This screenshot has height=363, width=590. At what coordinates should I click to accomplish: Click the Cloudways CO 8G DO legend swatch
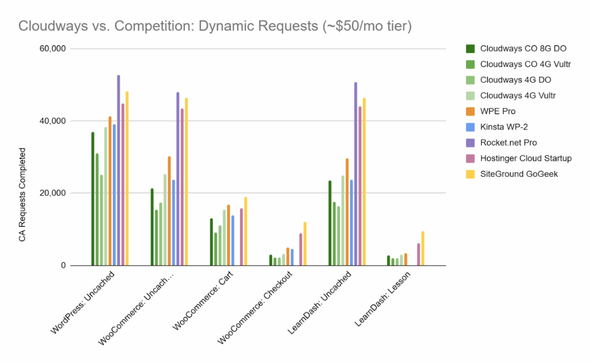470,48
